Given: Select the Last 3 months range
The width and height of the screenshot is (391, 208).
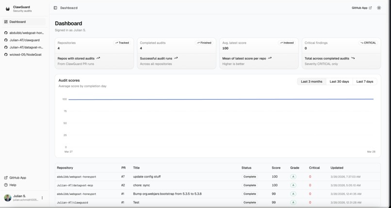Looking at the screenshot, I should click(x=311, y=82).
